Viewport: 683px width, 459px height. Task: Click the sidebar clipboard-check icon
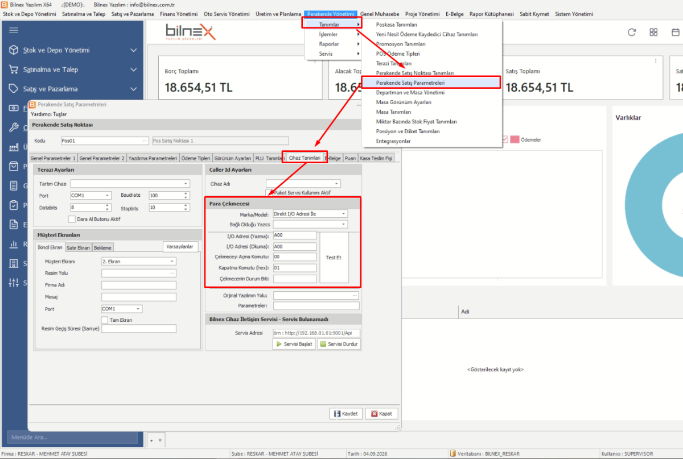pos(14,205)
